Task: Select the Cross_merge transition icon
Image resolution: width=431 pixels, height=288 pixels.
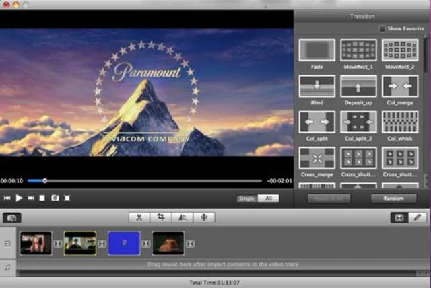Action: [x=317, y=158]
